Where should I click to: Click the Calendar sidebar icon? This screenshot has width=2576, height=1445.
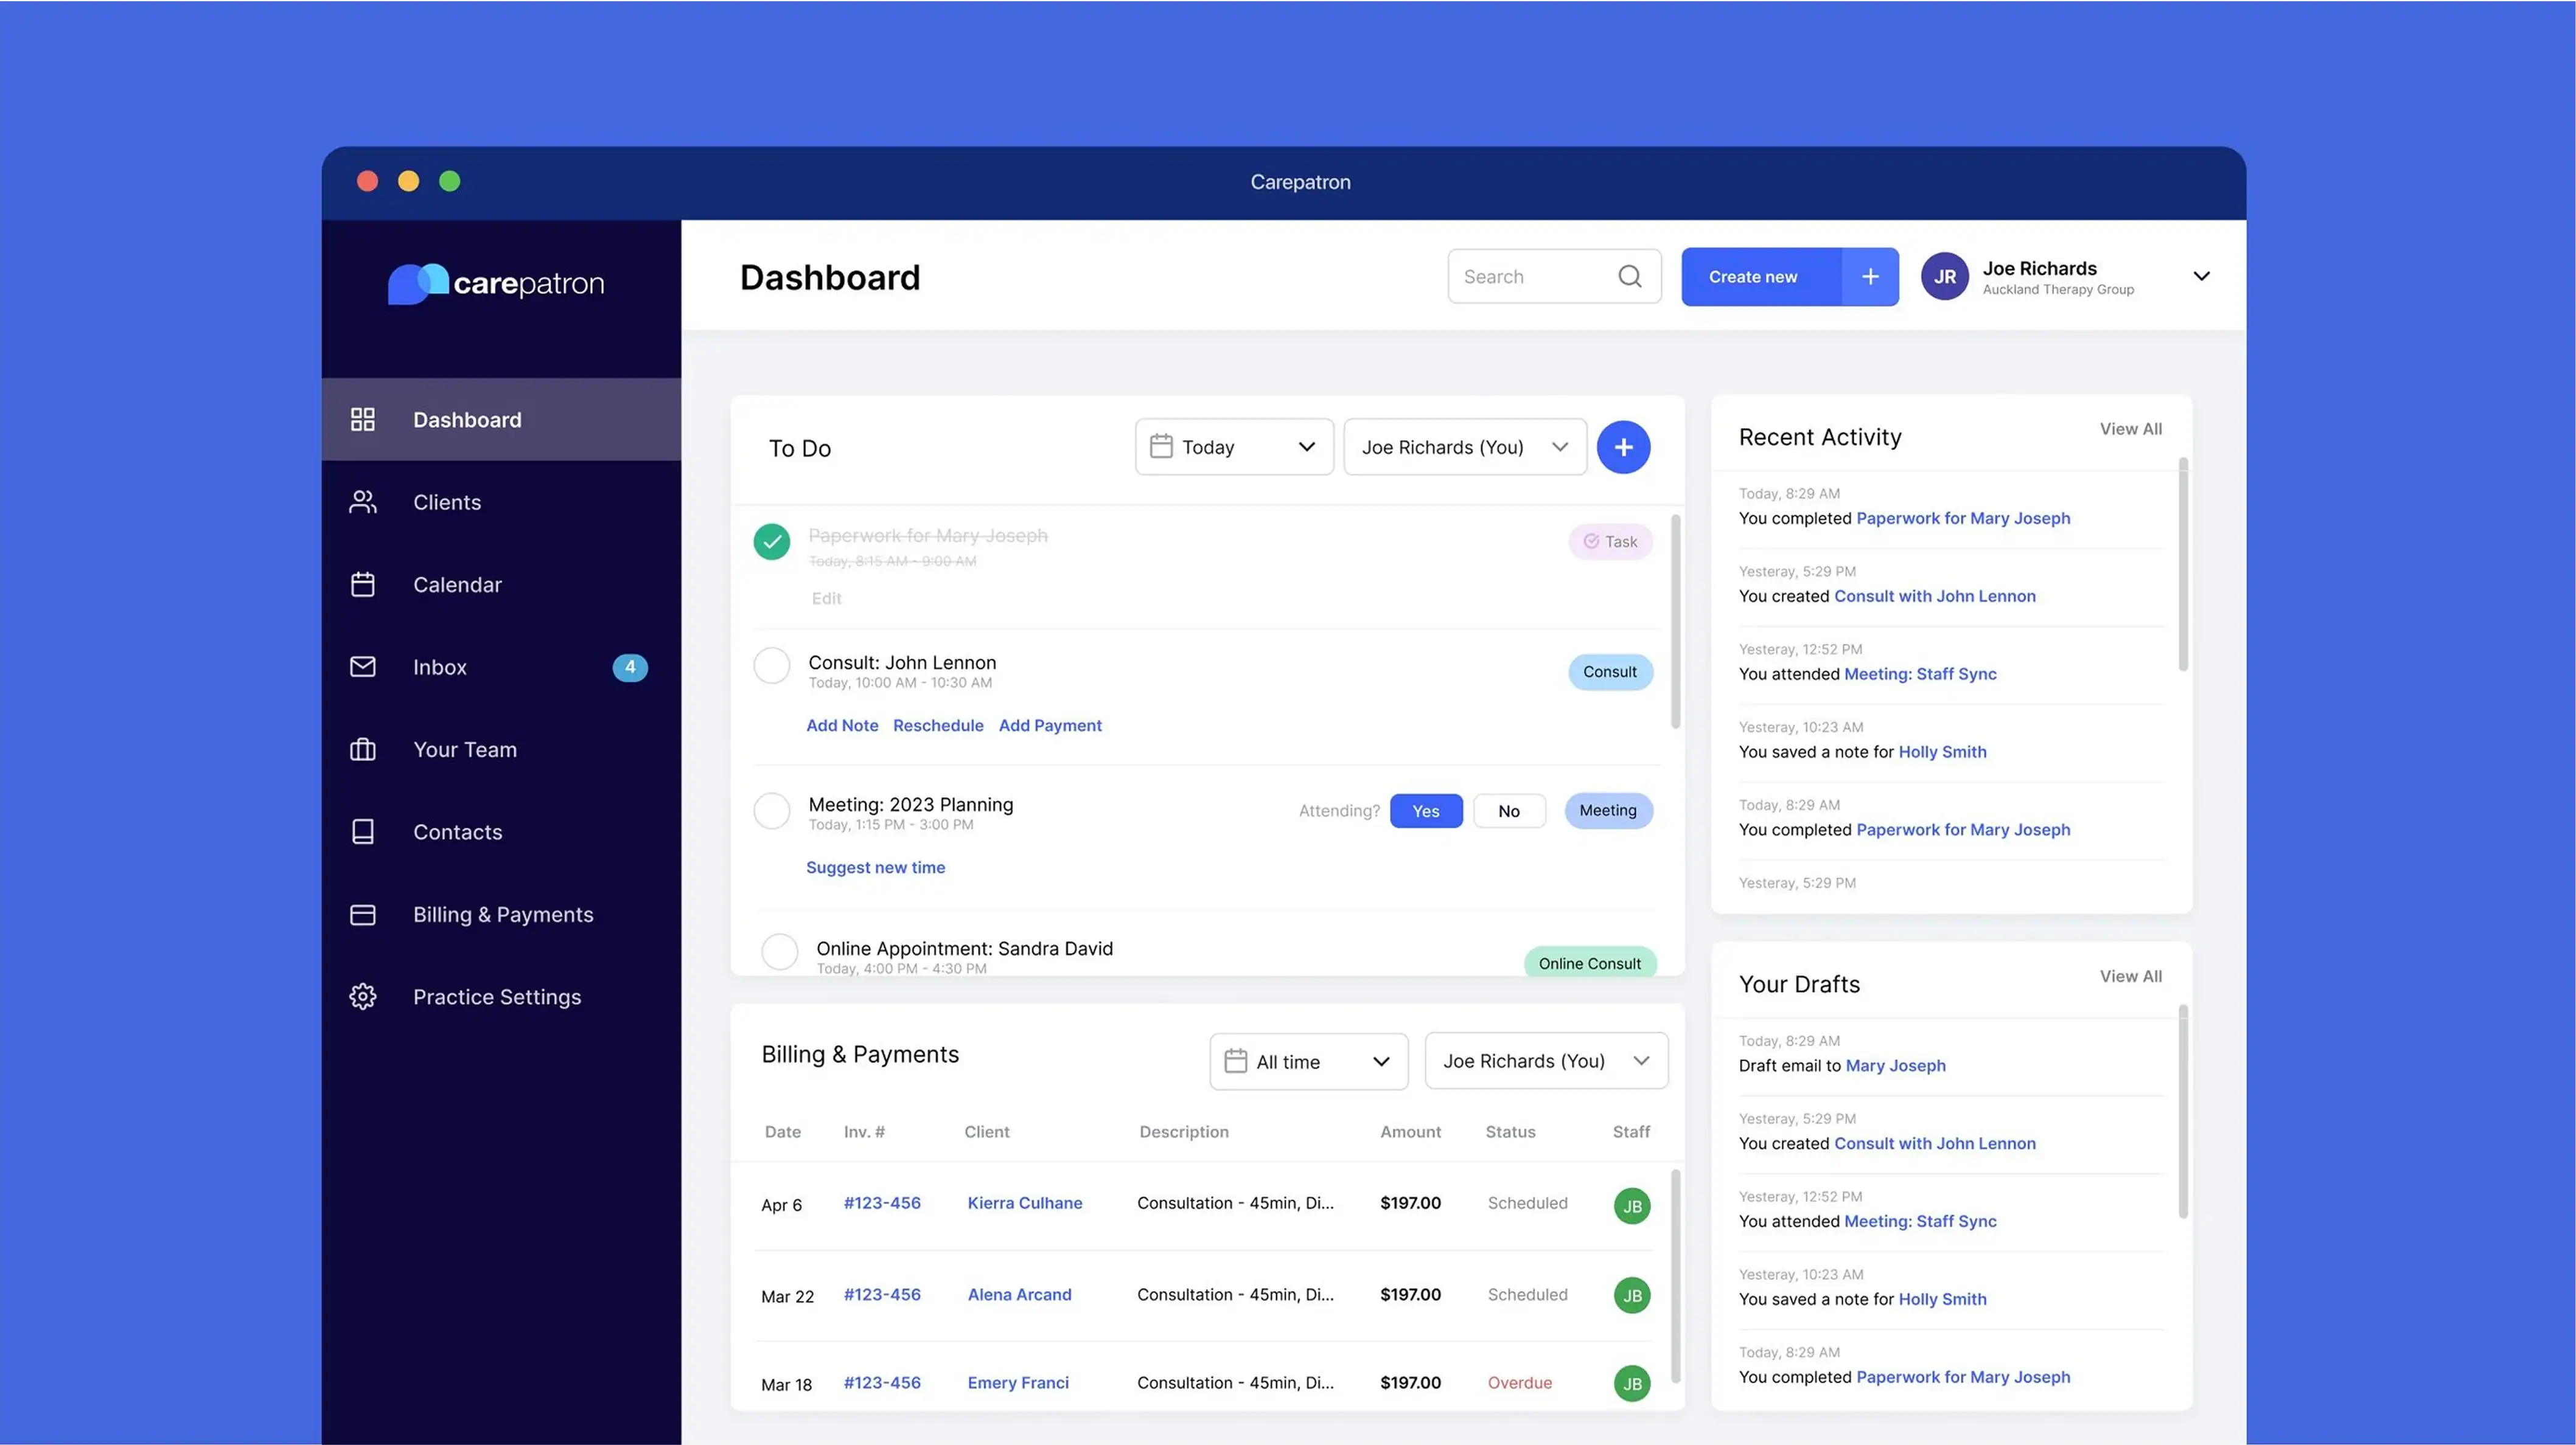tap(363, 584)
